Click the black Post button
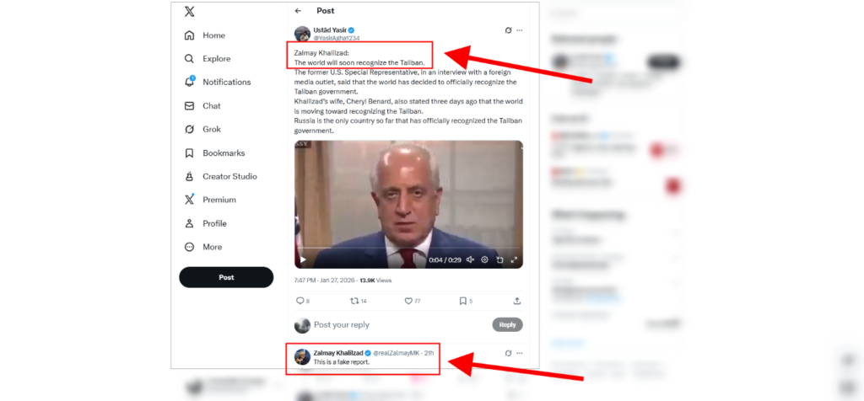Screen dimensions: 864x401 pyautogui.click(x=226, y=277)
